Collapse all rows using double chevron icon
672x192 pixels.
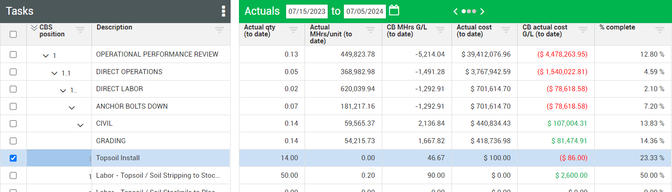tap(34, 28)
